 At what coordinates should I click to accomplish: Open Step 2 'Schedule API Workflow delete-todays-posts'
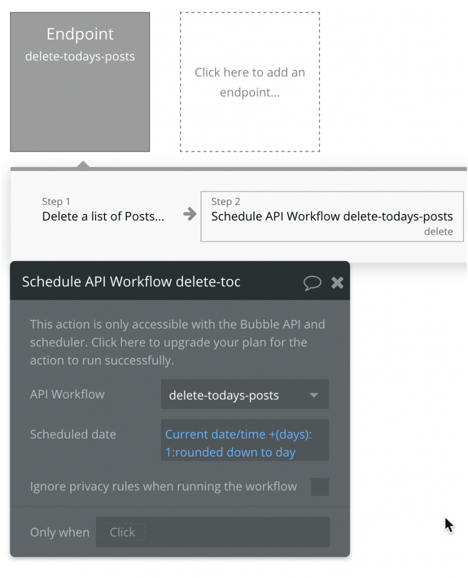point(331,216)
